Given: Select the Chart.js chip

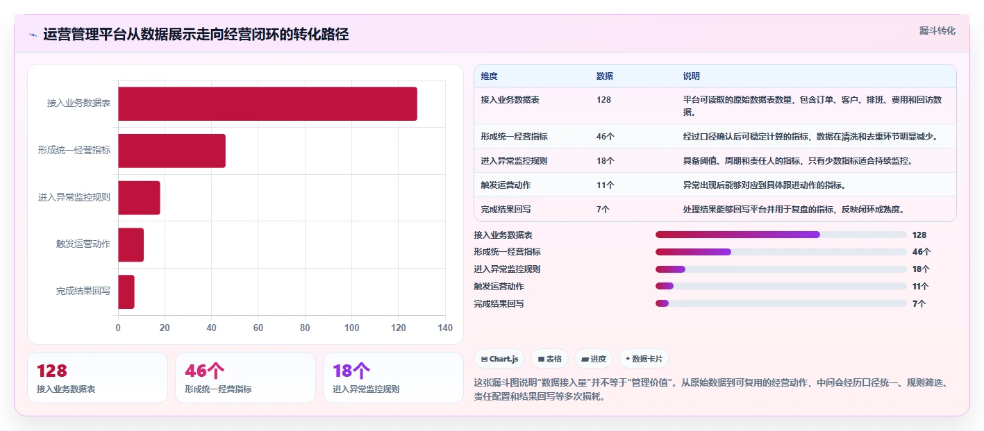Looking at the screenshot, I should coord(499,359).
